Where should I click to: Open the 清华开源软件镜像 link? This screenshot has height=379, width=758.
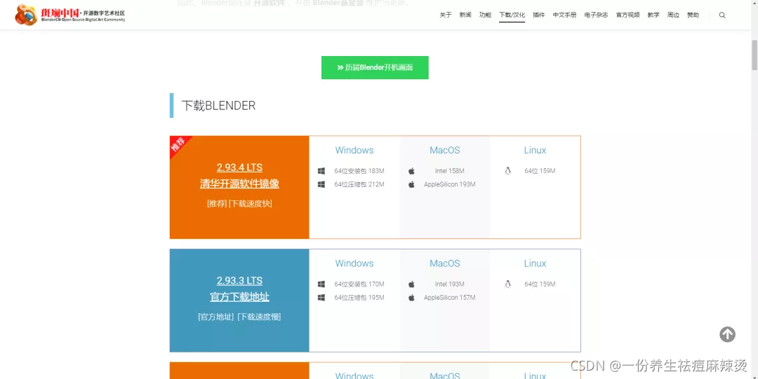coord(239,184)
